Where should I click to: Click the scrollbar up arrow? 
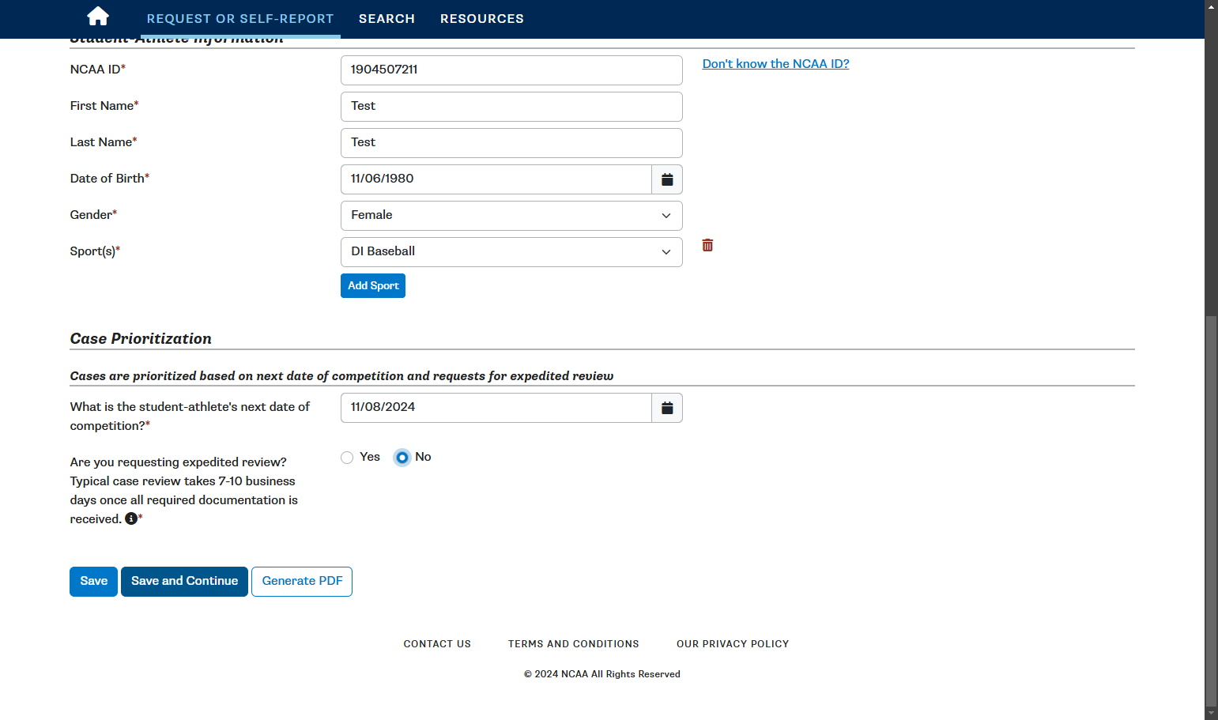pos(1211,6)
